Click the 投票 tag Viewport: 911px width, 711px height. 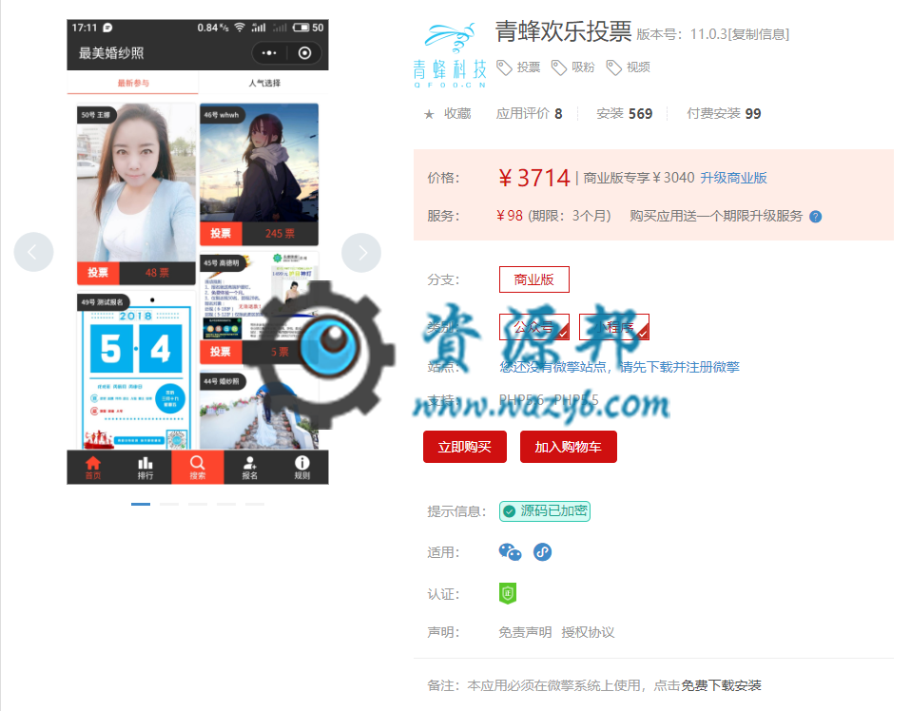[529, 67]
